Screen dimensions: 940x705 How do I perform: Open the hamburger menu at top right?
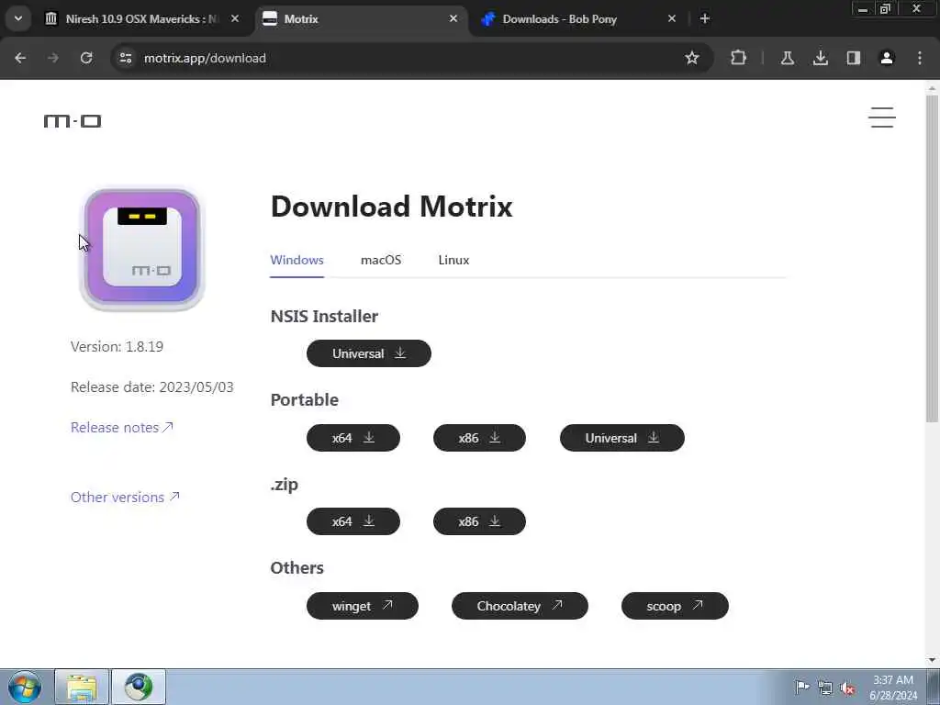point(882,117)
